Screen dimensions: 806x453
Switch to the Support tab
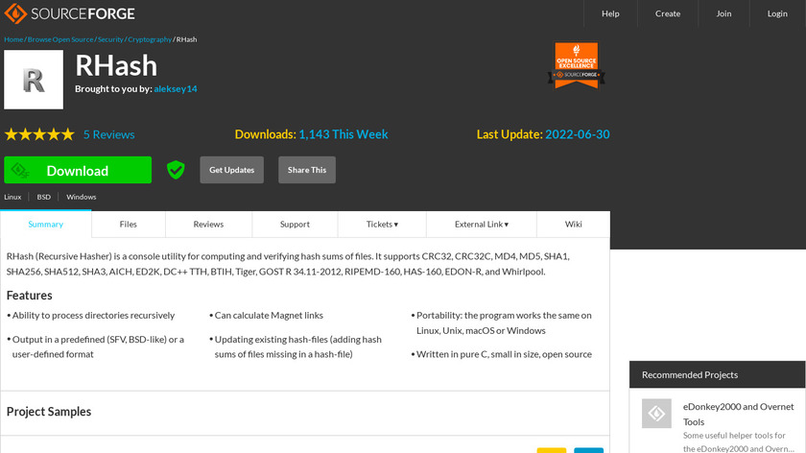click(x=296, y=225)
